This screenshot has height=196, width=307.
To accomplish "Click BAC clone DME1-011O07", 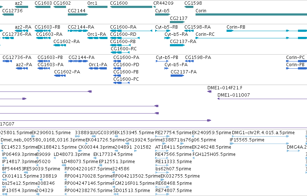I will click(262, 99).
